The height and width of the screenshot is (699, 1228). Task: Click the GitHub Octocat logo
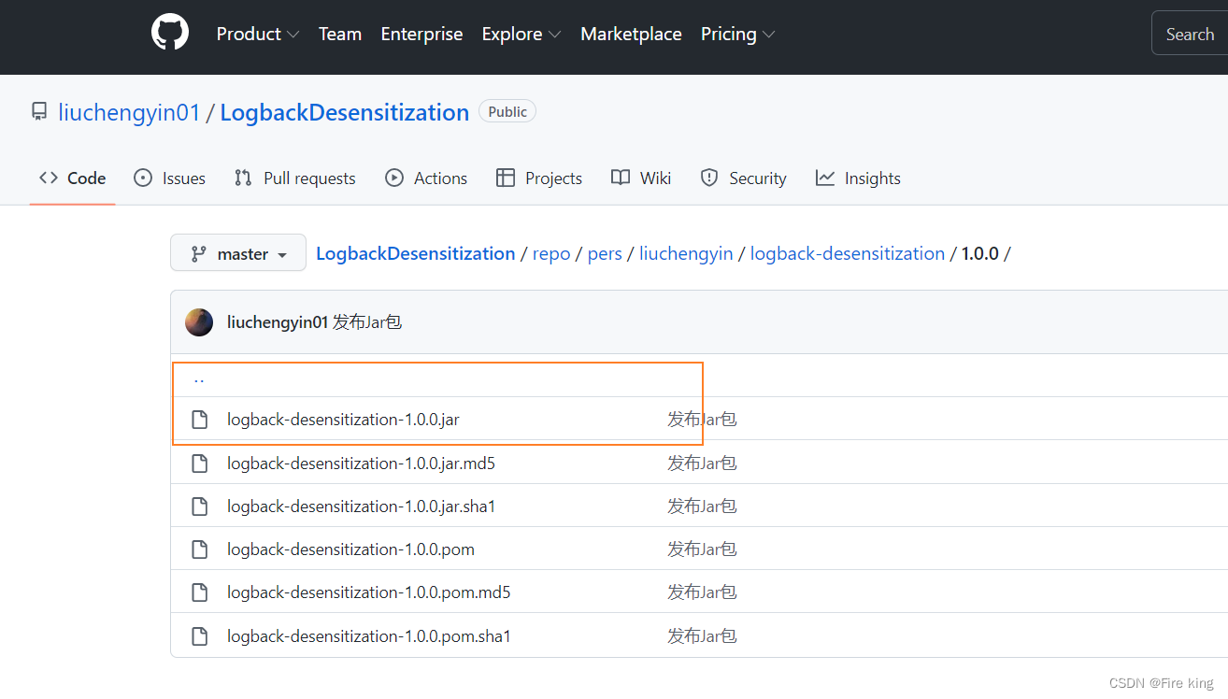point(169,31)
